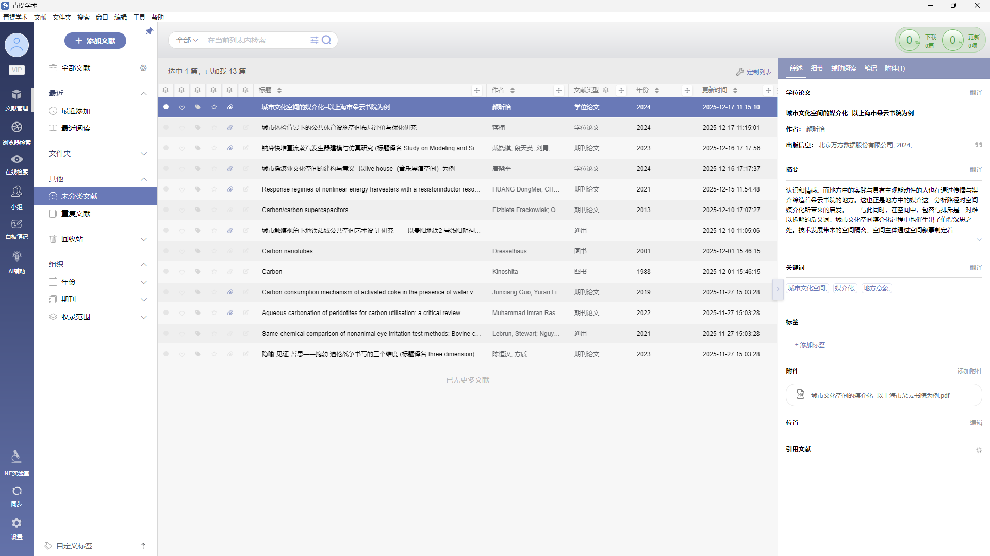
Task: Switch to the 笔记 tab
Action: click(x=870, y=68)
